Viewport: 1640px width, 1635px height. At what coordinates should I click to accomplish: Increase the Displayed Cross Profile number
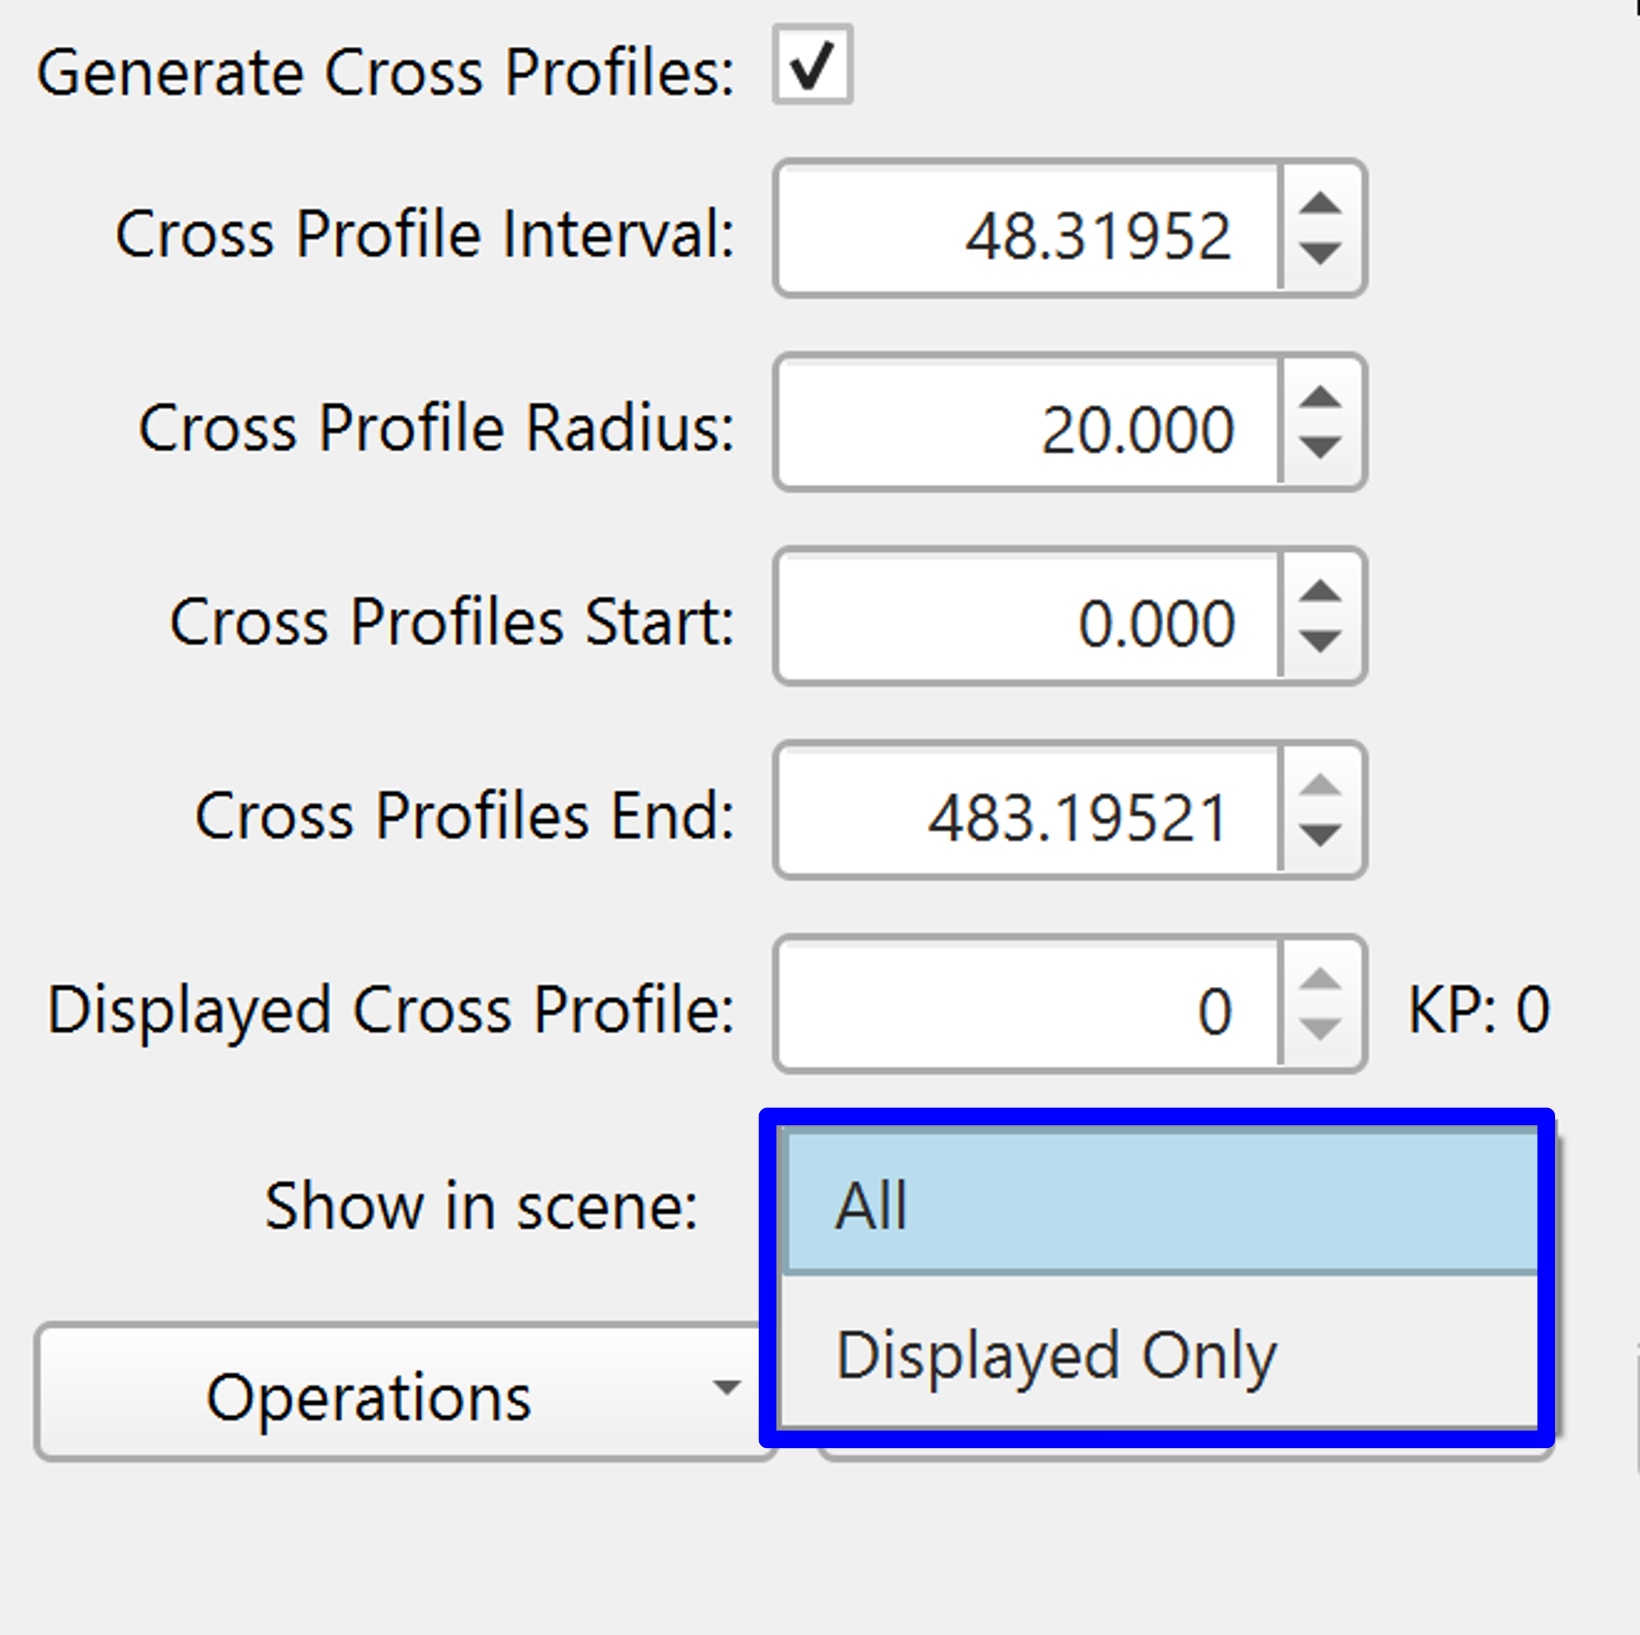click(1320, 979)
